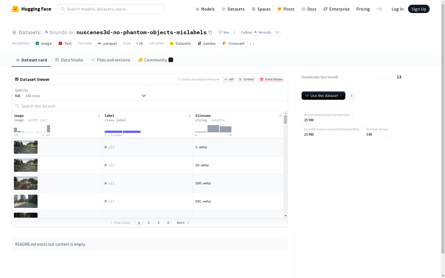Open the Community tab
Image resolution: width=445 pixels, height=278 pixels.
click(x=155, y=60)
